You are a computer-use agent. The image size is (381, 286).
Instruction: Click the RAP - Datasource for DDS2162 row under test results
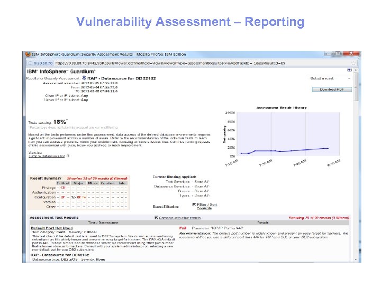60,255
